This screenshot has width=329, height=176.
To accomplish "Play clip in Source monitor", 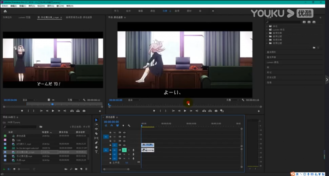I will tap(53, 111).
